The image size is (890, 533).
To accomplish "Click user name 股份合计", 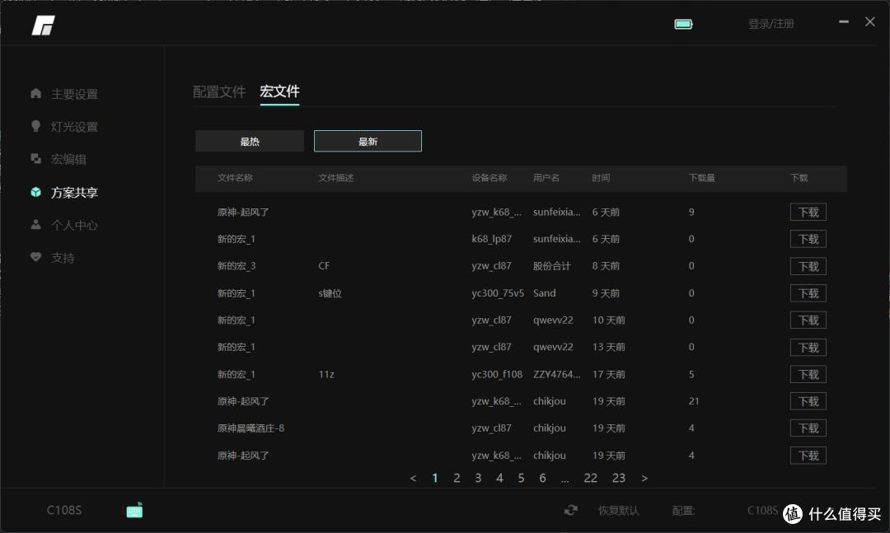I will point(551,265).
